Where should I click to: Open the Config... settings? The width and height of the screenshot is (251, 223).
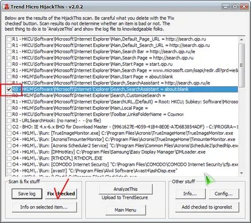click(x=224, y=194)
